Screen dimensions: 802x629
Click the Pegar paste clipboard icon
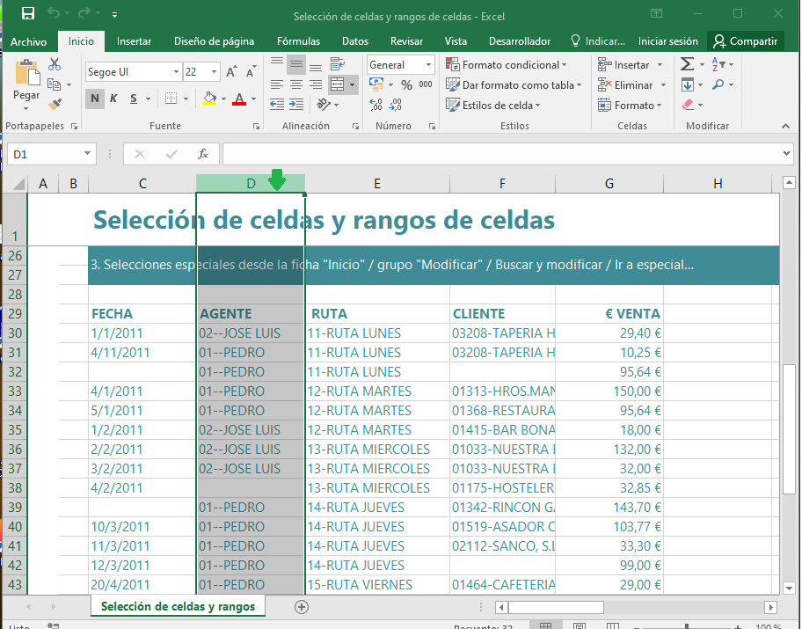pos(26,73)
